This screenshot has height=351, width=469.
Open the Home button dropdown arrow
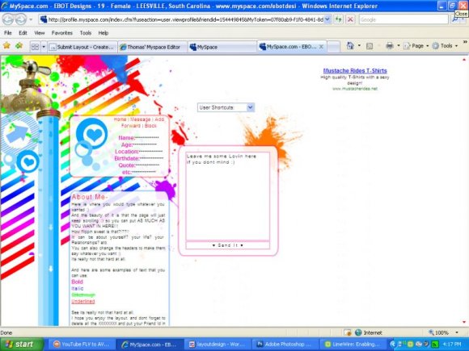(x=359, y=46)
